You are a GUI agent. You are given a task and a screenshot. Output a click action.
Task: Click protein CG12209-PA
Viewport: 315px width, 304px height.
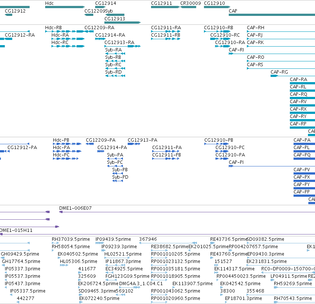point(90,143)
